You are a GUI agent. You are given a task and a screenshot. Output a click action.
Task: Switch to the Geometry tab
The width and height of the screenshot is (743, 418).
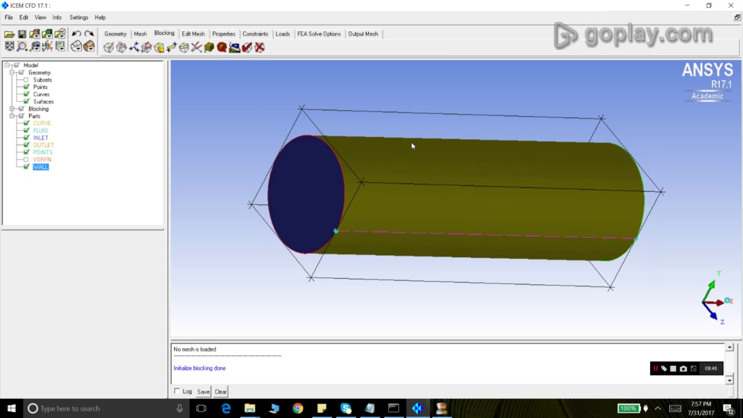116,34
